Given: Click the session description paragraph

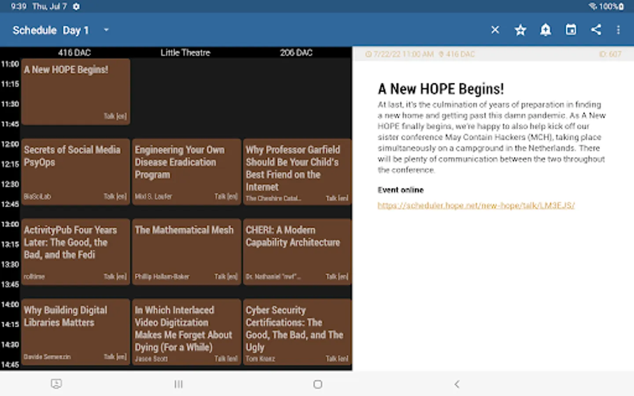Looking at the screenshot, I should [x=492, y=137].
